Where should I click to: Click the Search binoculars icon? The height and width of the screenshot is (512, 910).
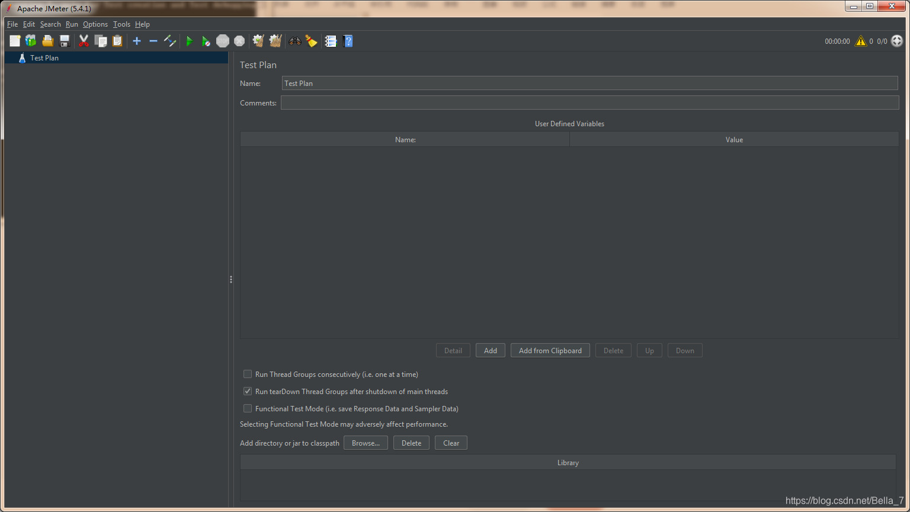294,41
